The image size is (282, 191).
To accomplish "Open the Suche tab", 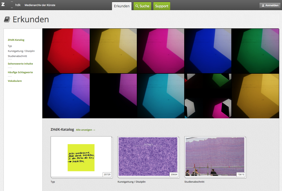I will click(x=142, y=6).
